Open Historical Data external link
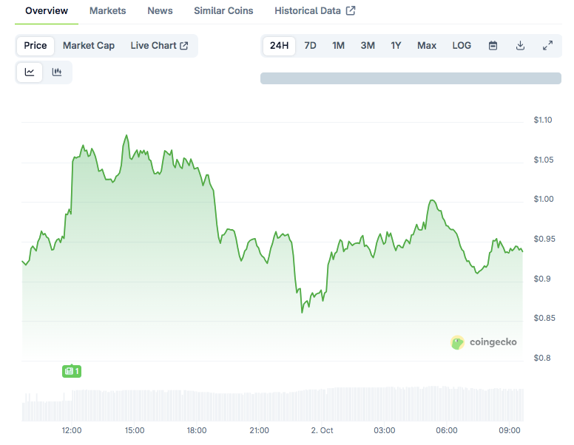 (314, 10)
